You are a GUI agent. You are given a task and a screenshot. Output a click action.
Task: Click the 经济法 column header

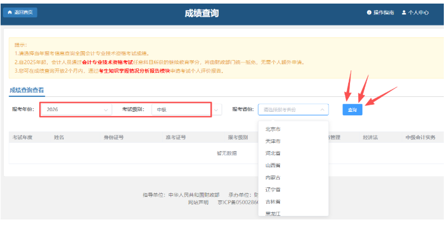click(x=370, y=137)
